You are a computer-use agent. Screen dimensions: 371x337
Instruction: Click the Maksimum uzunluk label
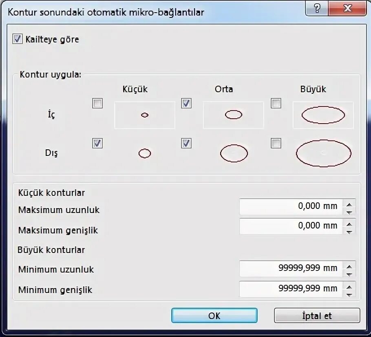point(59,210)
